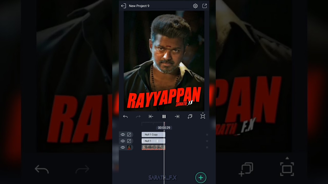Pause the preview playback

tap(164, 117)
